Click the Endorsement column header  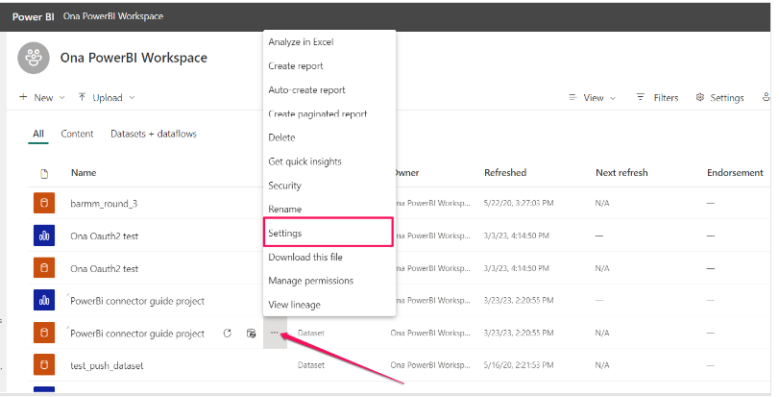coord(735,173)
